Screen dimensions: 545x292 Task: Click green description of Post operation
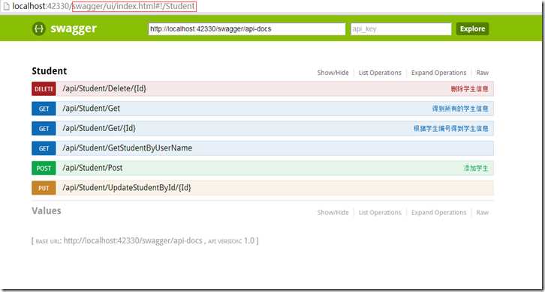[x=476, y=168]
